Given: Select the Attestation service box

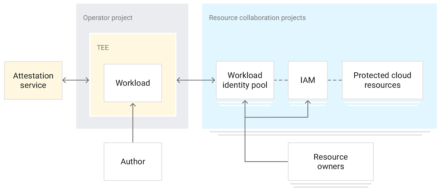Looking at the screenshot, I should tap(33, 80).
